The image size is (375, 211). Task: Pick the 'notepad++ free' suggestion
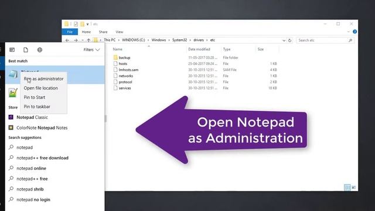click(x=32, y=179)
